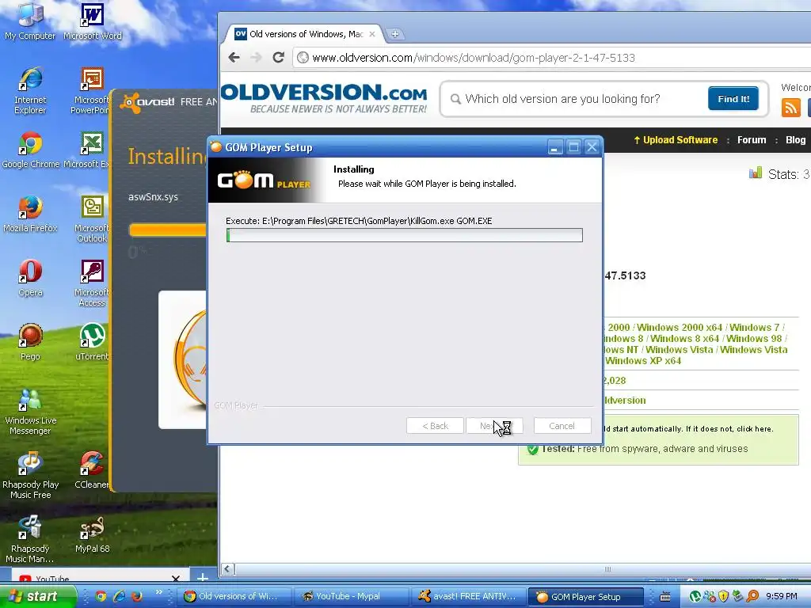Click the Windows 8 x64 link
Viewport: 811px width, 608px height.
coord(684,339)
